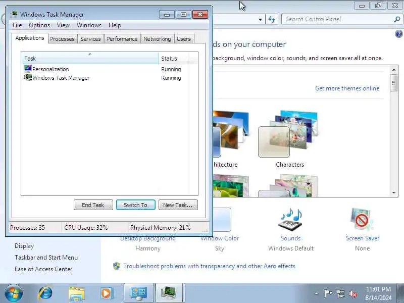Open Windows Explorer from the taskbar

click(x=77, y=293)
